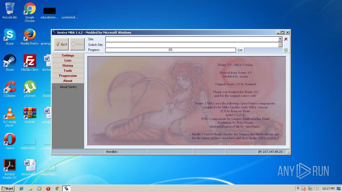Maximize the Sentry MBA window
The image size is (342, 192).
point(283,33)
